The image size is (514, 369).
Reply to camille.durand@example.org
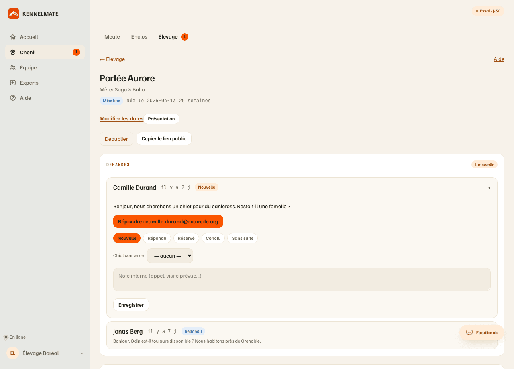click(168, 221)
